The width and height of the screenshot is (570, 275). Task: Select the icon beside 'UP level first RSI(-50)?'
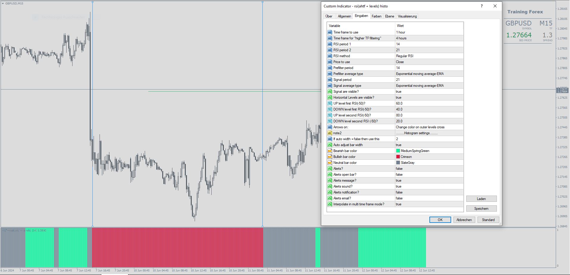(330, 103)
